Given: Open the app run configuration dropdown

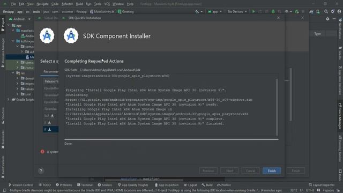Looking at the screenshot, I should point(215,11).
